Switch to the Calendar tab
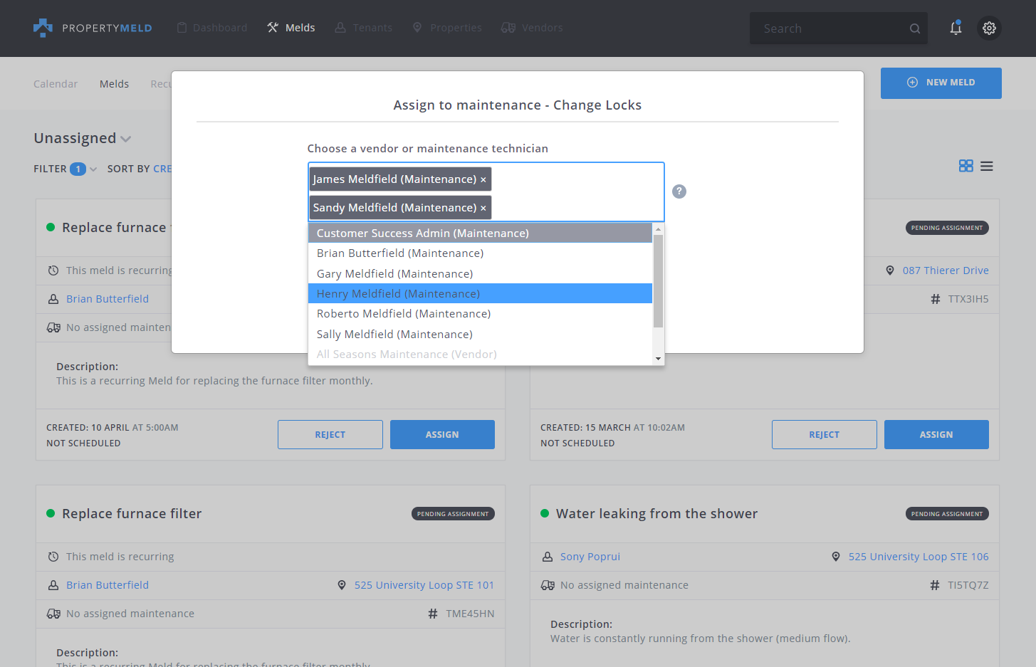 [56, 84]
